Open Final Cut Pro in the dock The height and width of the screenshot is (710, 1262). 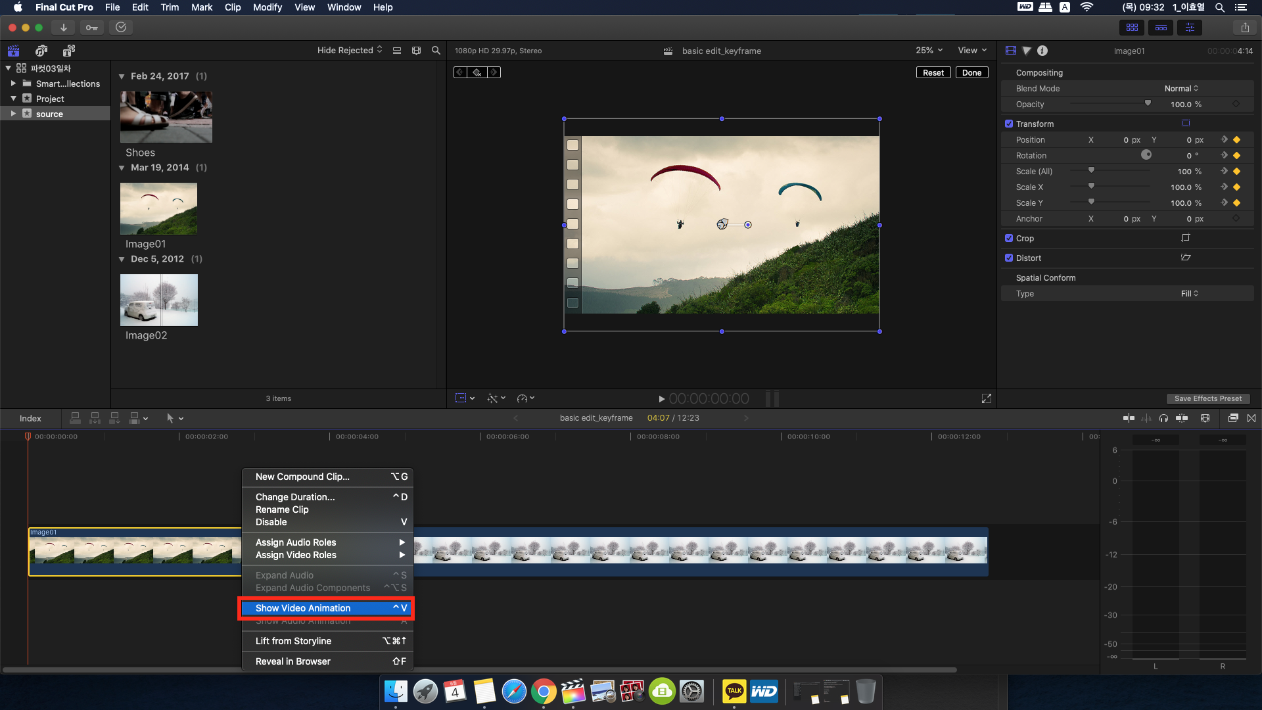573,692
